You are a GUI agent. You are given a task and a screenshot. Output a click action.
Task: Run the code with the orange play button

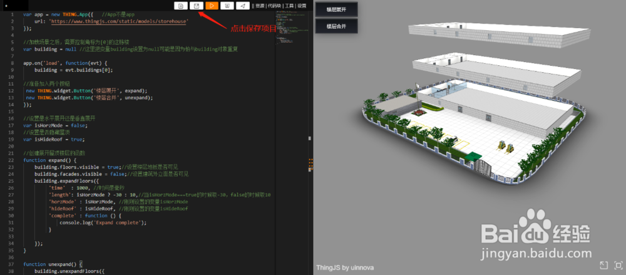pos(212,6)
